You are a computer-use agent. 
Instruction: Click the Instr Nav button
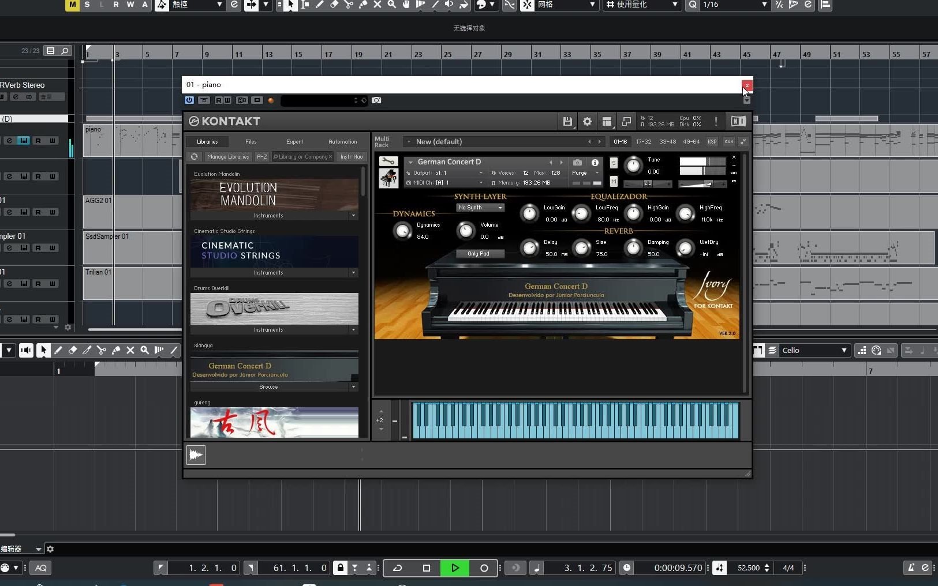tap(352, 157)
